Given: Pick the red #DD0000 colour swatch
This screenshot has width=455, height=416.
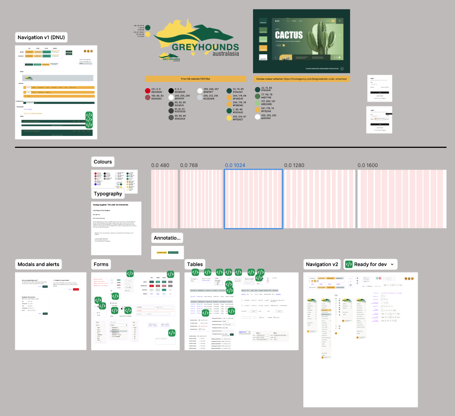Looking at the screenshot, I should [148, 90].
